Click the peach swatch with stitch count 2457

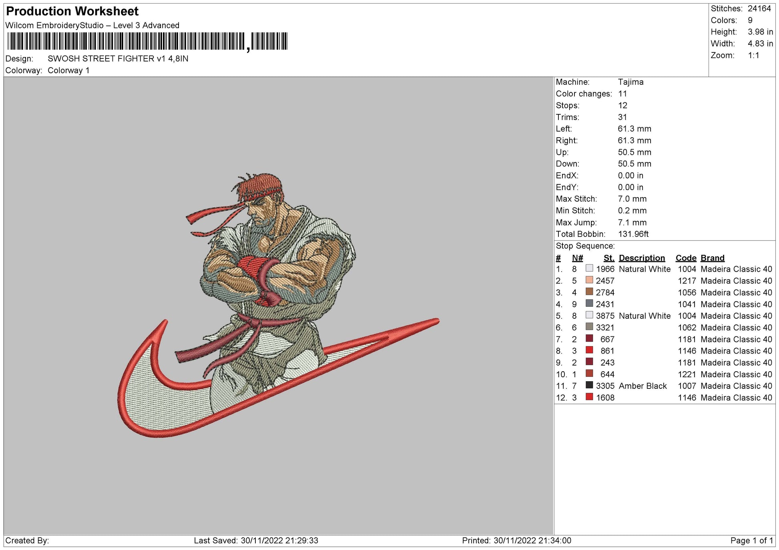589,280
